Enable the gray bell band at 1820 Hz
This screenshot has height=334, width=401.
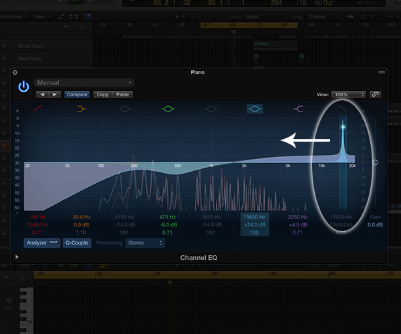tap(211, 109)
